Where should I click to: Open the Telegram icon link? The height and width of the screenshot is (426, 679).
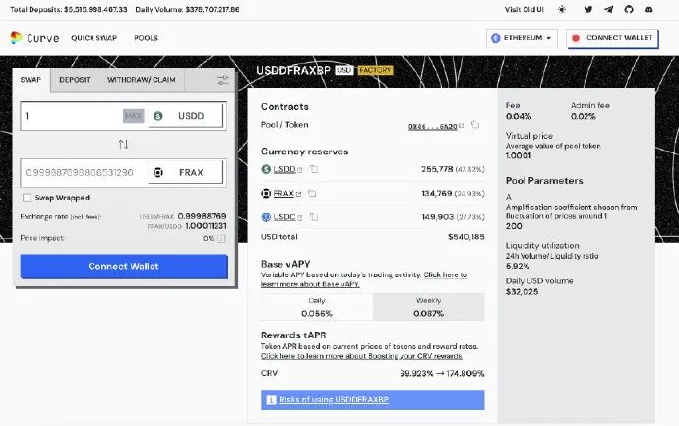609,9
